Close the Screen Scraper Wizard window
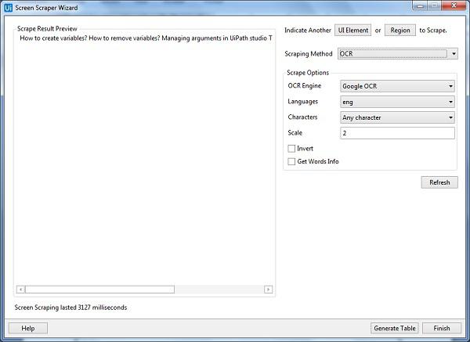470x342 pixels. tap(454, 5)
